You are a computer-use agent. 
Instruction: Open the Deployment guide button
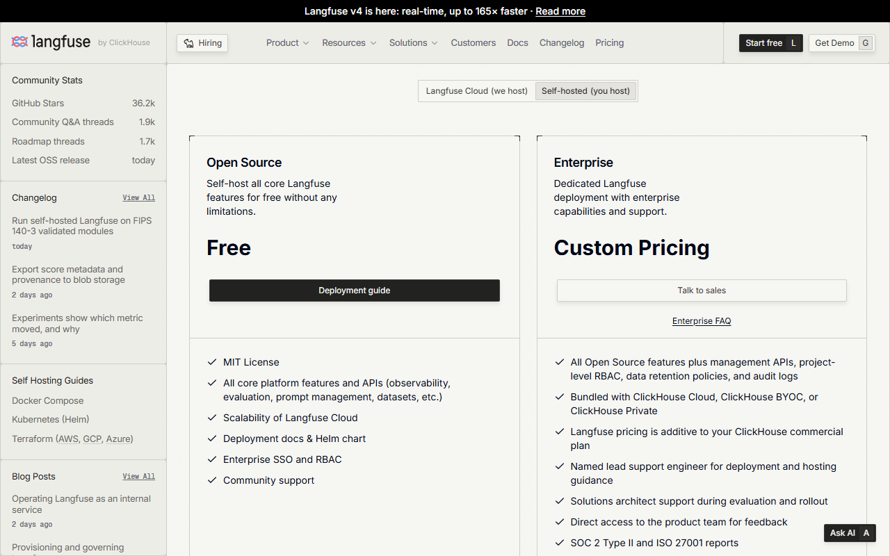click(355, 291)
